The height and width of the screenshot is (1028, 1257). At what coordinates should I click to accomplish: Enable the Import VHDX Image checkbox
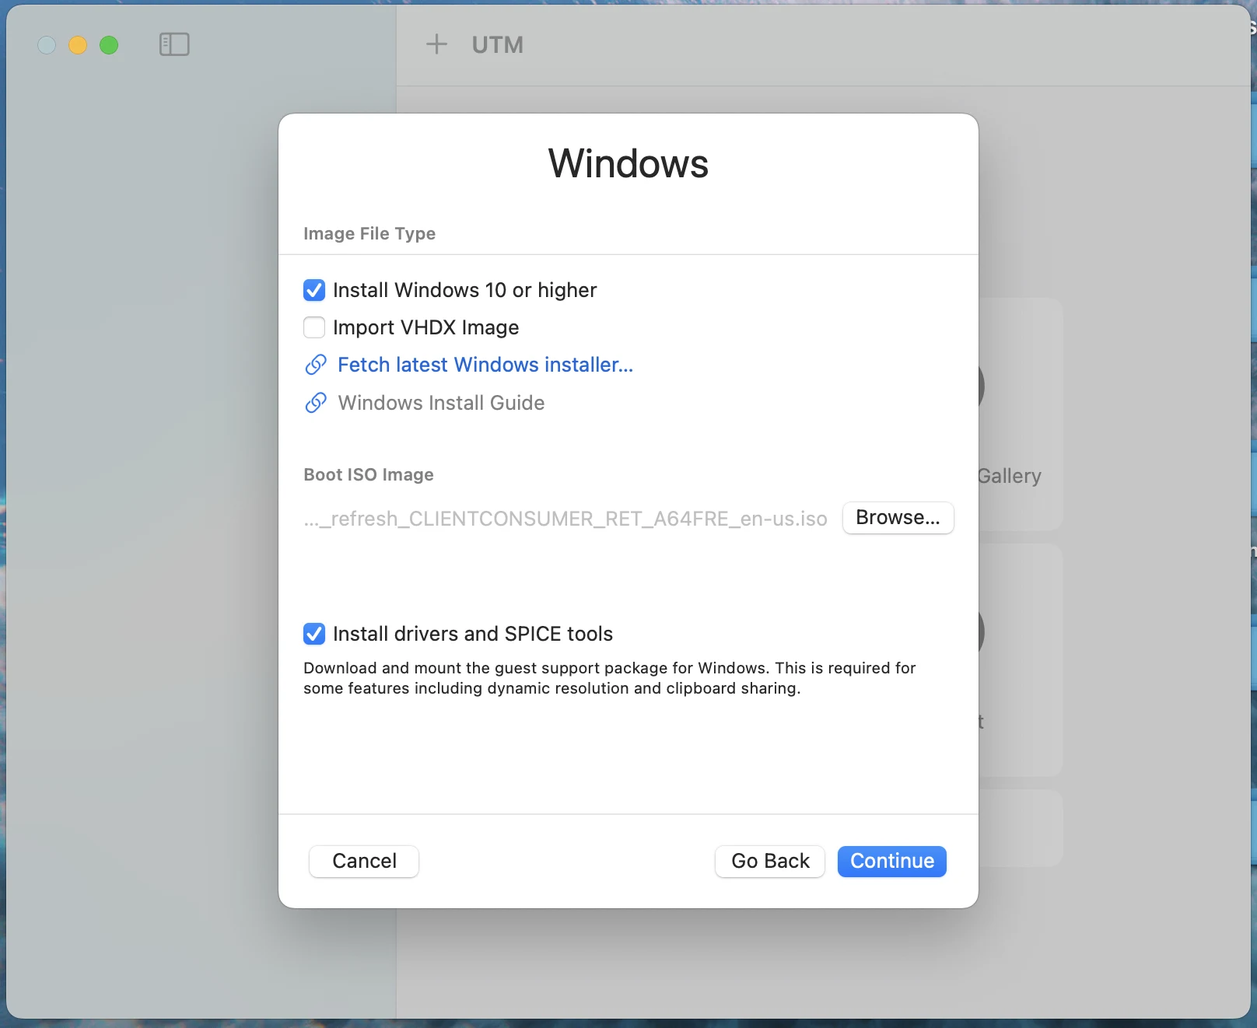(x=314, y=327)
